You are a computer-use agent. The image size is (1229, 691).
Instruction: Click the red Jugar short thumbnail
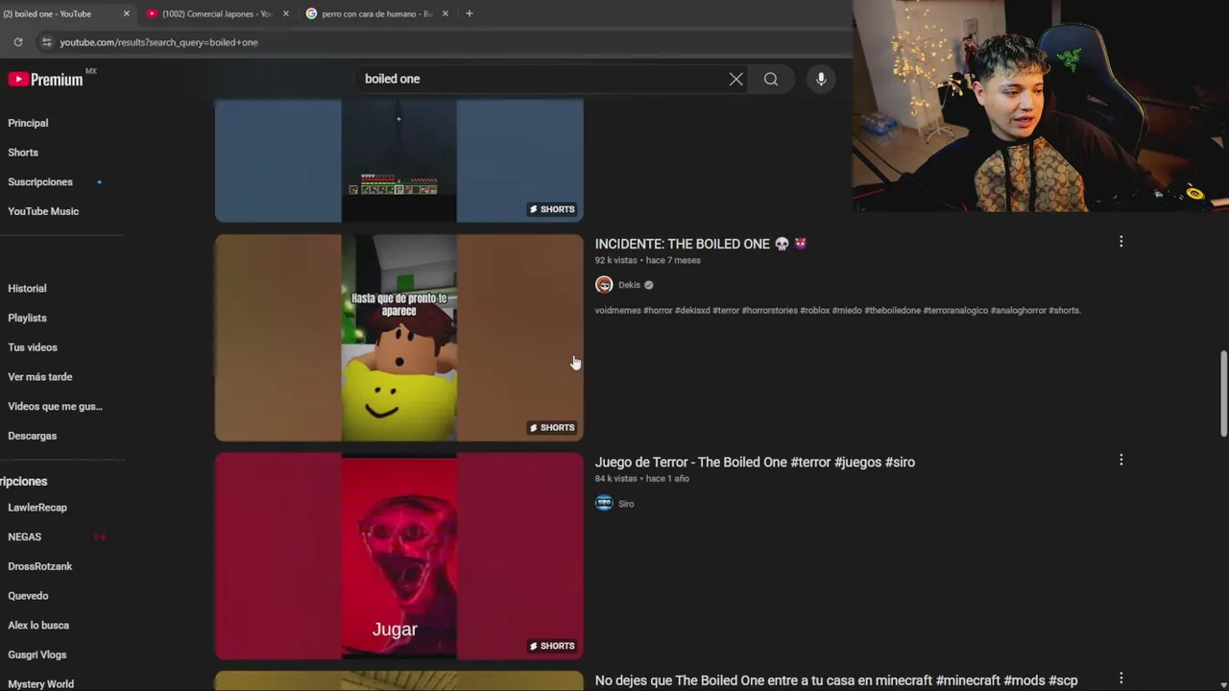(x=398, y=556)
